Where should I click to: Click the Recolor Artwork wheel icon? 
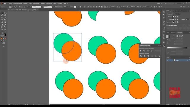point(80,7)
